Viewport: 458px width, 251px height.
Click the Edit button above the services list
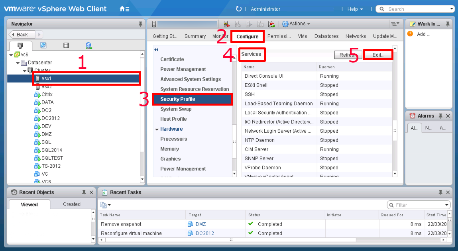pos(377,55)
